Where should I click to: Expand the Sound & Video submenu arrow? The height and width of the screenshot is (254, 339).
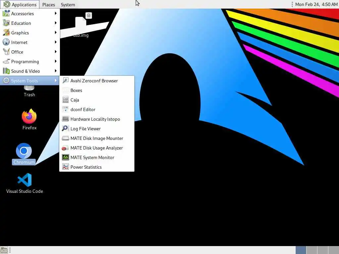point(56,71)
